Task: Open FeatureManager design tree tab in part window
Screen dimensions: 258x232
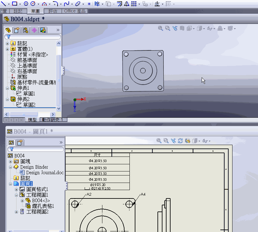Action: point(8,30)
